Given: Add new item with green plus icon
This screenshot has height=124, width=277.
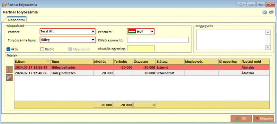Looking at the screenshot, I should pos(9,69).
